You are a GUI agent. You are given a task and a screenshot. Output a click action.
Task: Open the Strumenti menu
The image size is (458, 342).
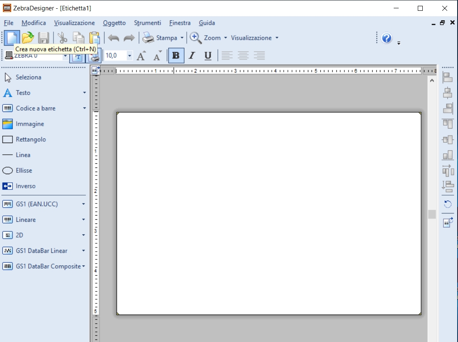(x=147, y=23)
